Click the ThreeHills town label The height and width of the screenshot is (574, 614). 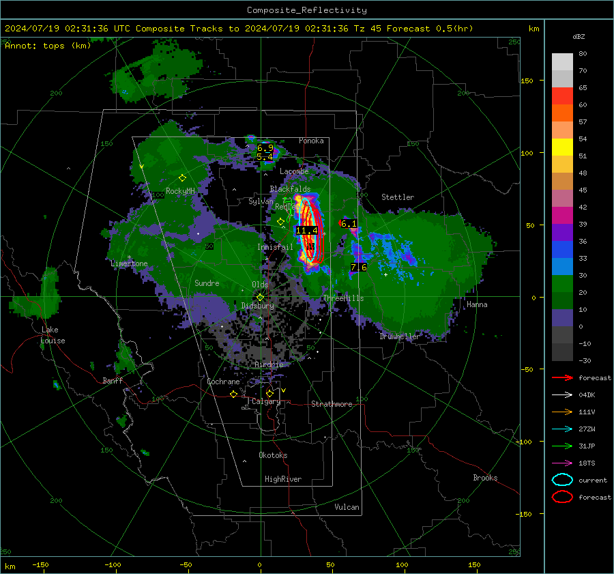point(343,298)
